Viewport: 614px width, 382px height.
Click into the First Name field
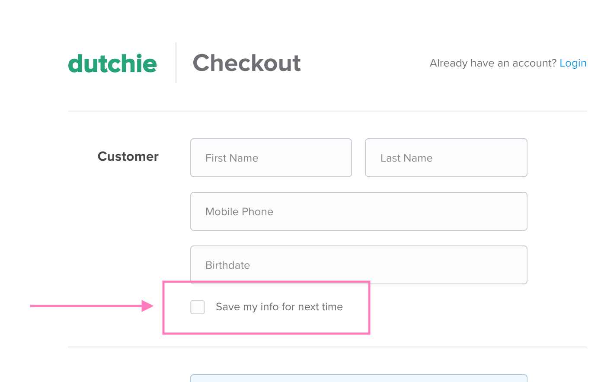[x=271, y=158]
